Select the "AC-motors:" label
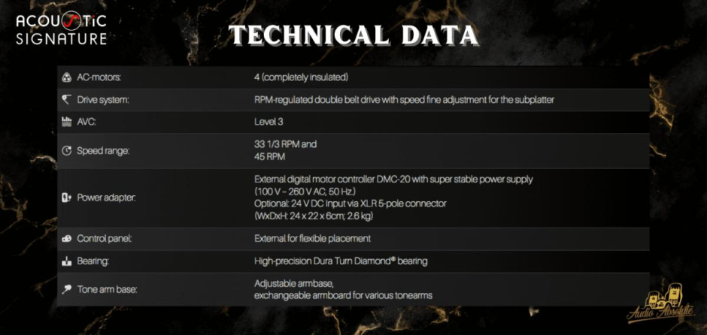707x335 pixels. 99,77
